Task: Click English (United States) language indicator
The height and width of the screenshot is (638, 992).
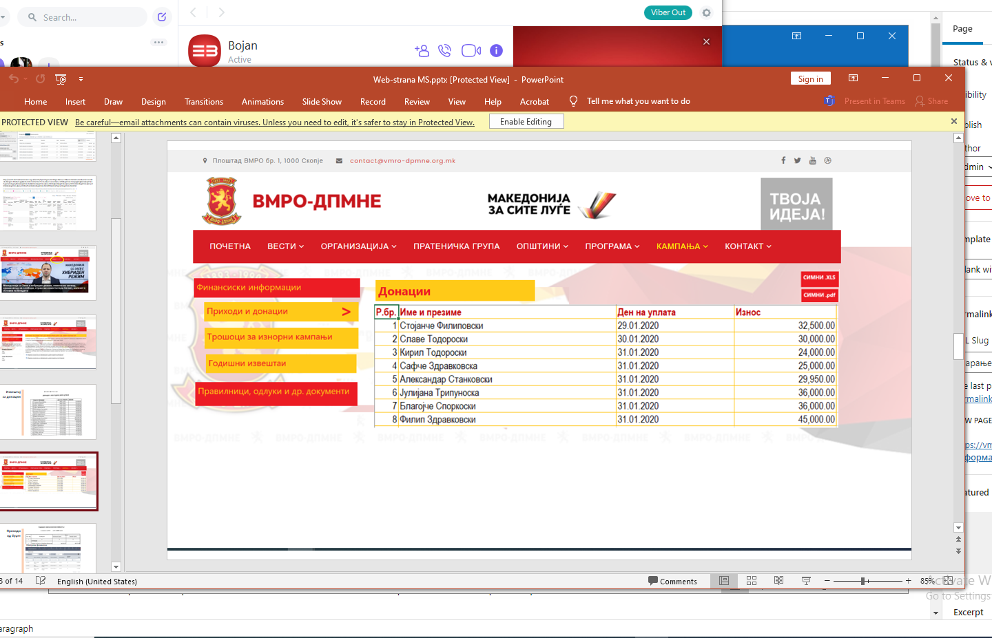Action: 97,582
